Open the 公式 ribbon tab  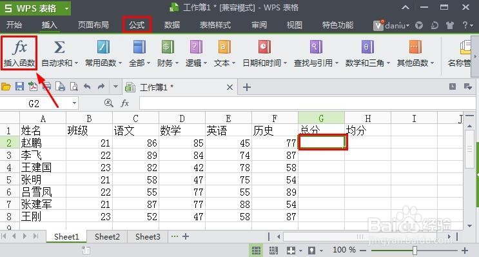(x=137, y=25)
